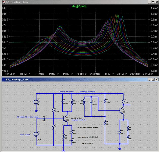
Task: Activate the schematic window title bar
Action: [x=76, y=79]
